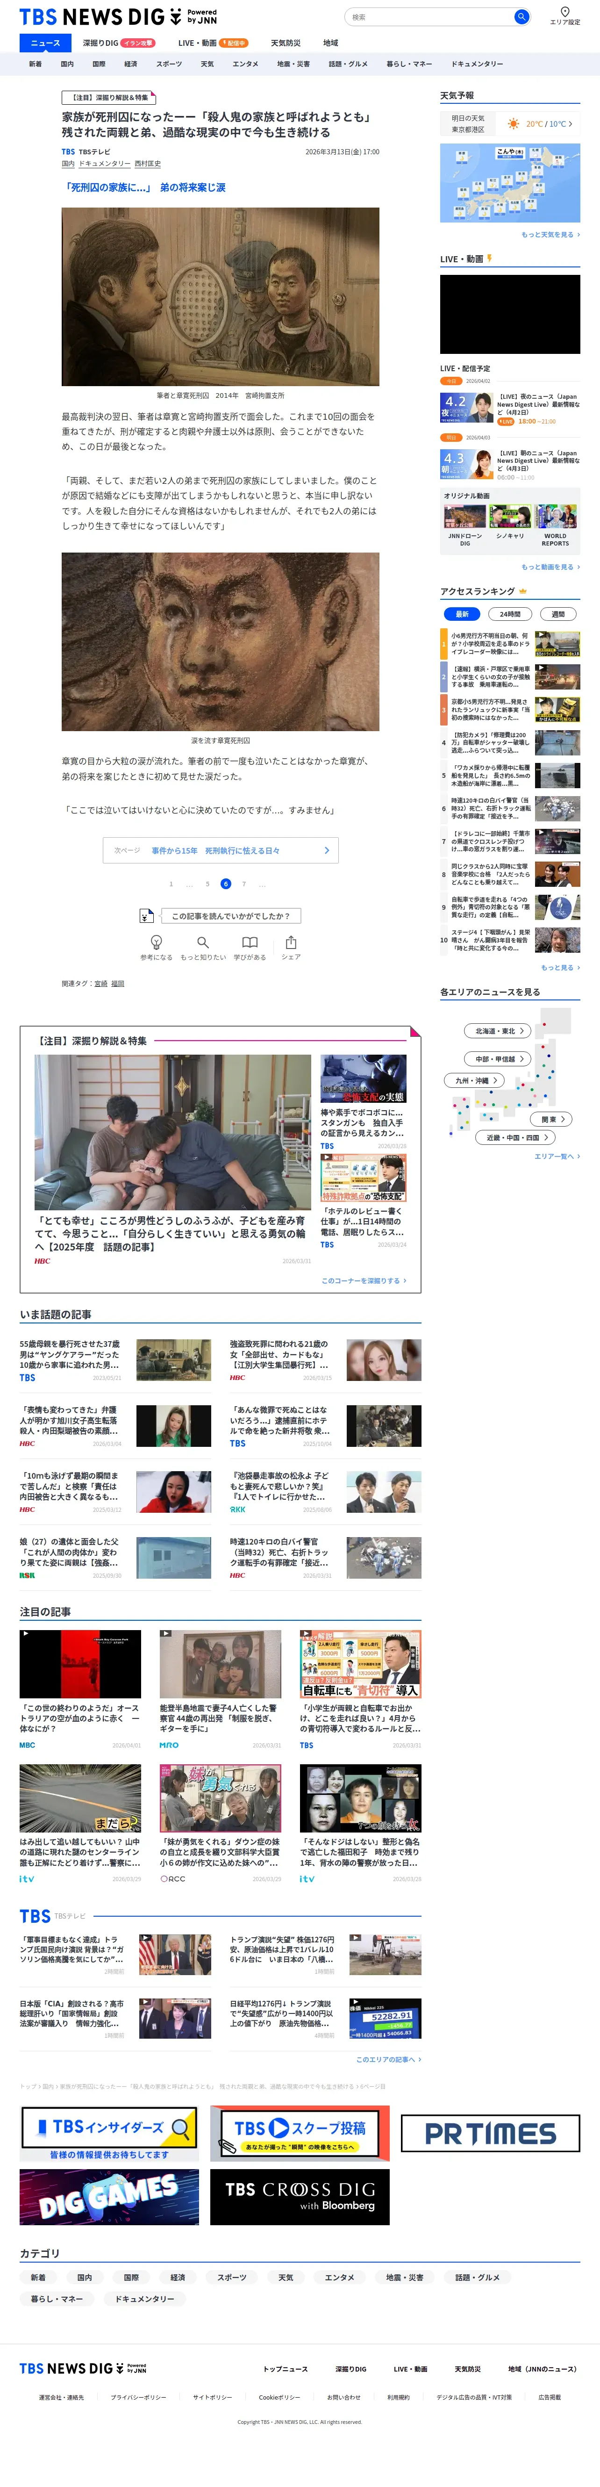Click the 福岡 related tag
This screenshot has height=2487, width=600.
[x=118, y=984]
